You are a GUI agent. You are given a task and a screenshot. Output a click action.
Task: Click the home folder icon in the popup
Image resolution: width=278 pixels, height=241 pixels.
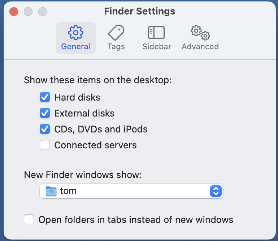pos(51,191)
